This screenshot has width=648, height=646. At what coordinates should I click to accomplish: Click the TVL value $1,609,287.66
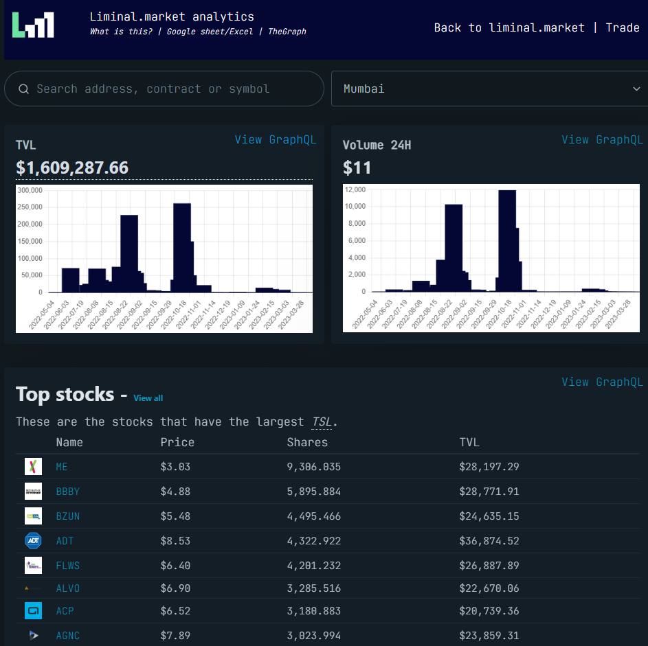[72, 168]
